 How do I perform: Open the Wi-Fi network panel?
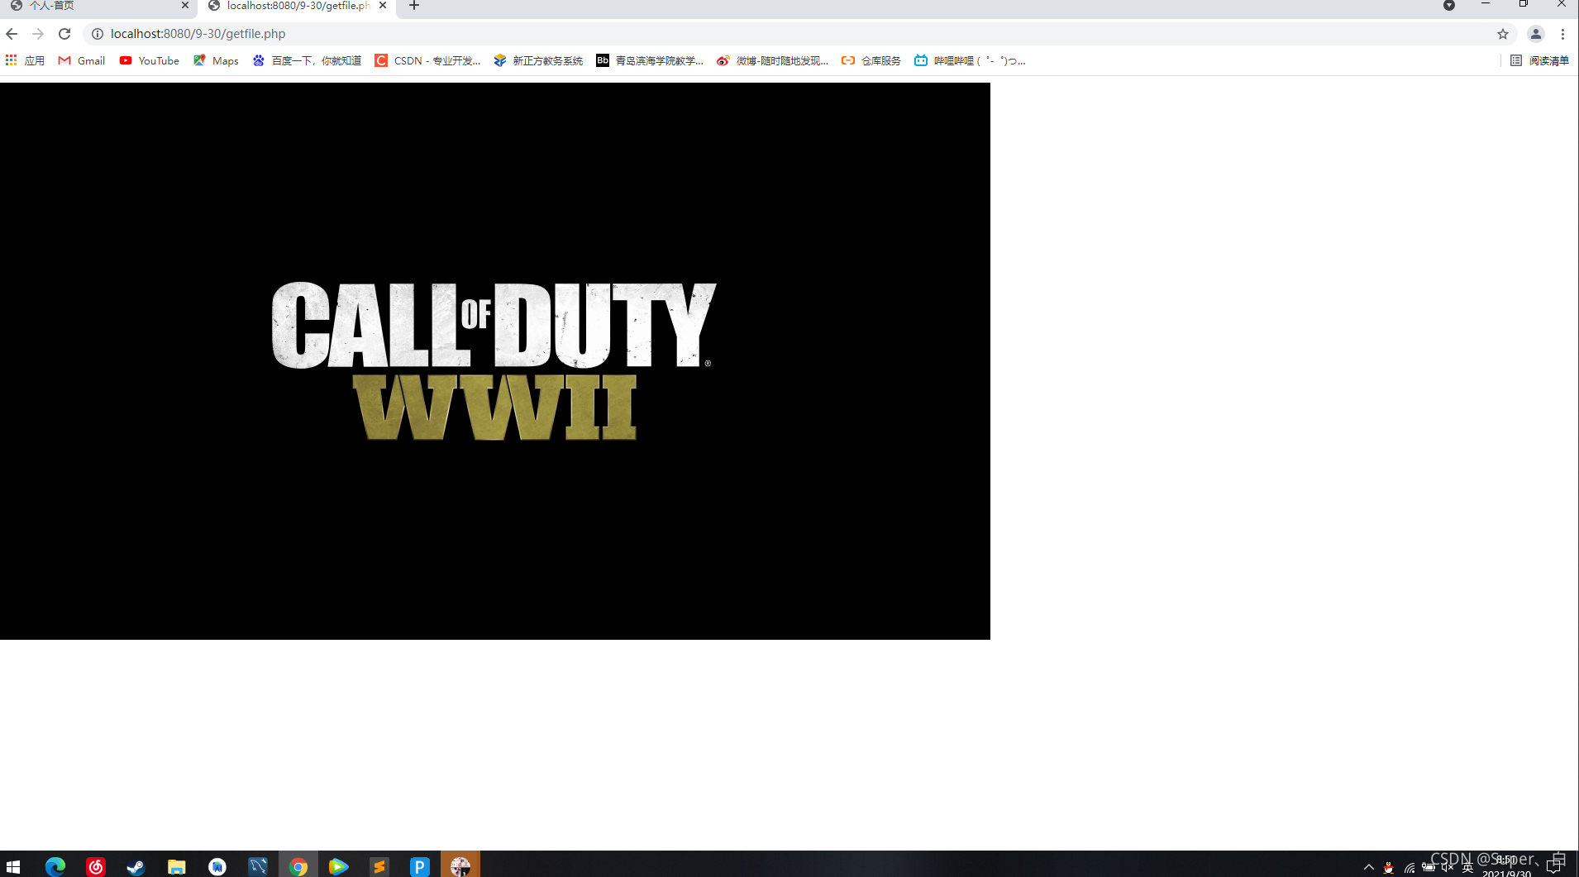coord(1409,867)
